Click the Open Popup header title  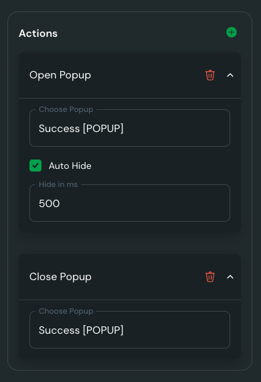point(60,75)
